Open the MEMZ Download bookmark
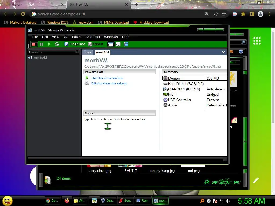 113,23
